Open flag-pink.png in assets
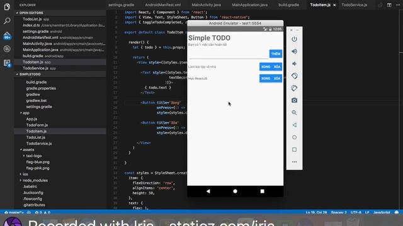The width and height of the screenshot is (403, 226). coord(38,168)
